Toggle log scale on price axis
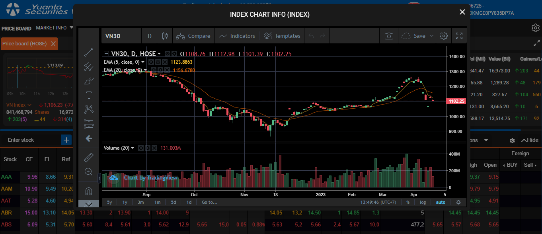The height and width of the screenshot is (234, 542). click(x=423, y=202)
